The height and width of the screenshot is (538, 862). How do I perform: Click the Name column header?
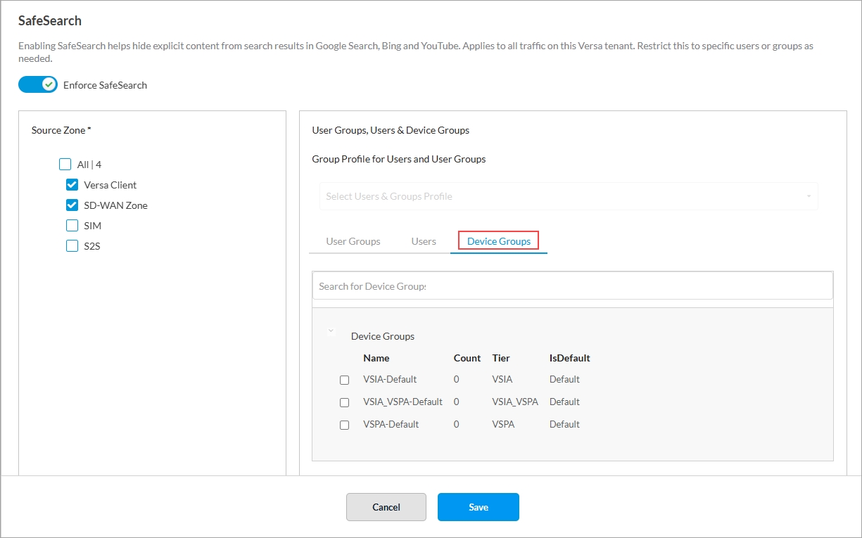pyautogui.click(x=376, y=358)
